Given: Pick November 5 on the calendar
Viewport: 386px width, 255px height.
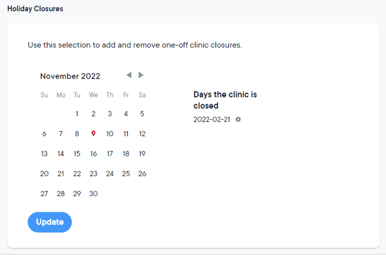Looking at the screenshot, I should tap(142, 114).
